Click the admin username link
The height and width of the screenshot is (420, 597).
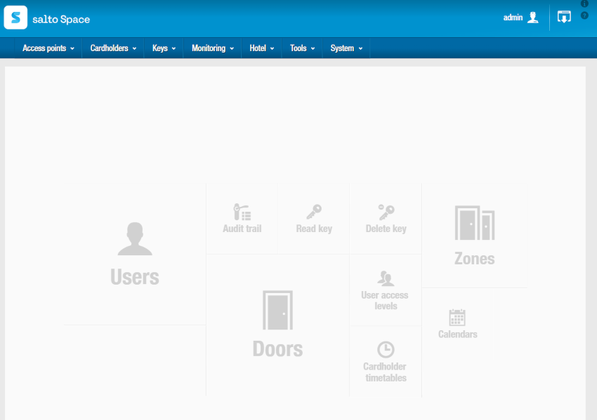(x=513, y=18)
